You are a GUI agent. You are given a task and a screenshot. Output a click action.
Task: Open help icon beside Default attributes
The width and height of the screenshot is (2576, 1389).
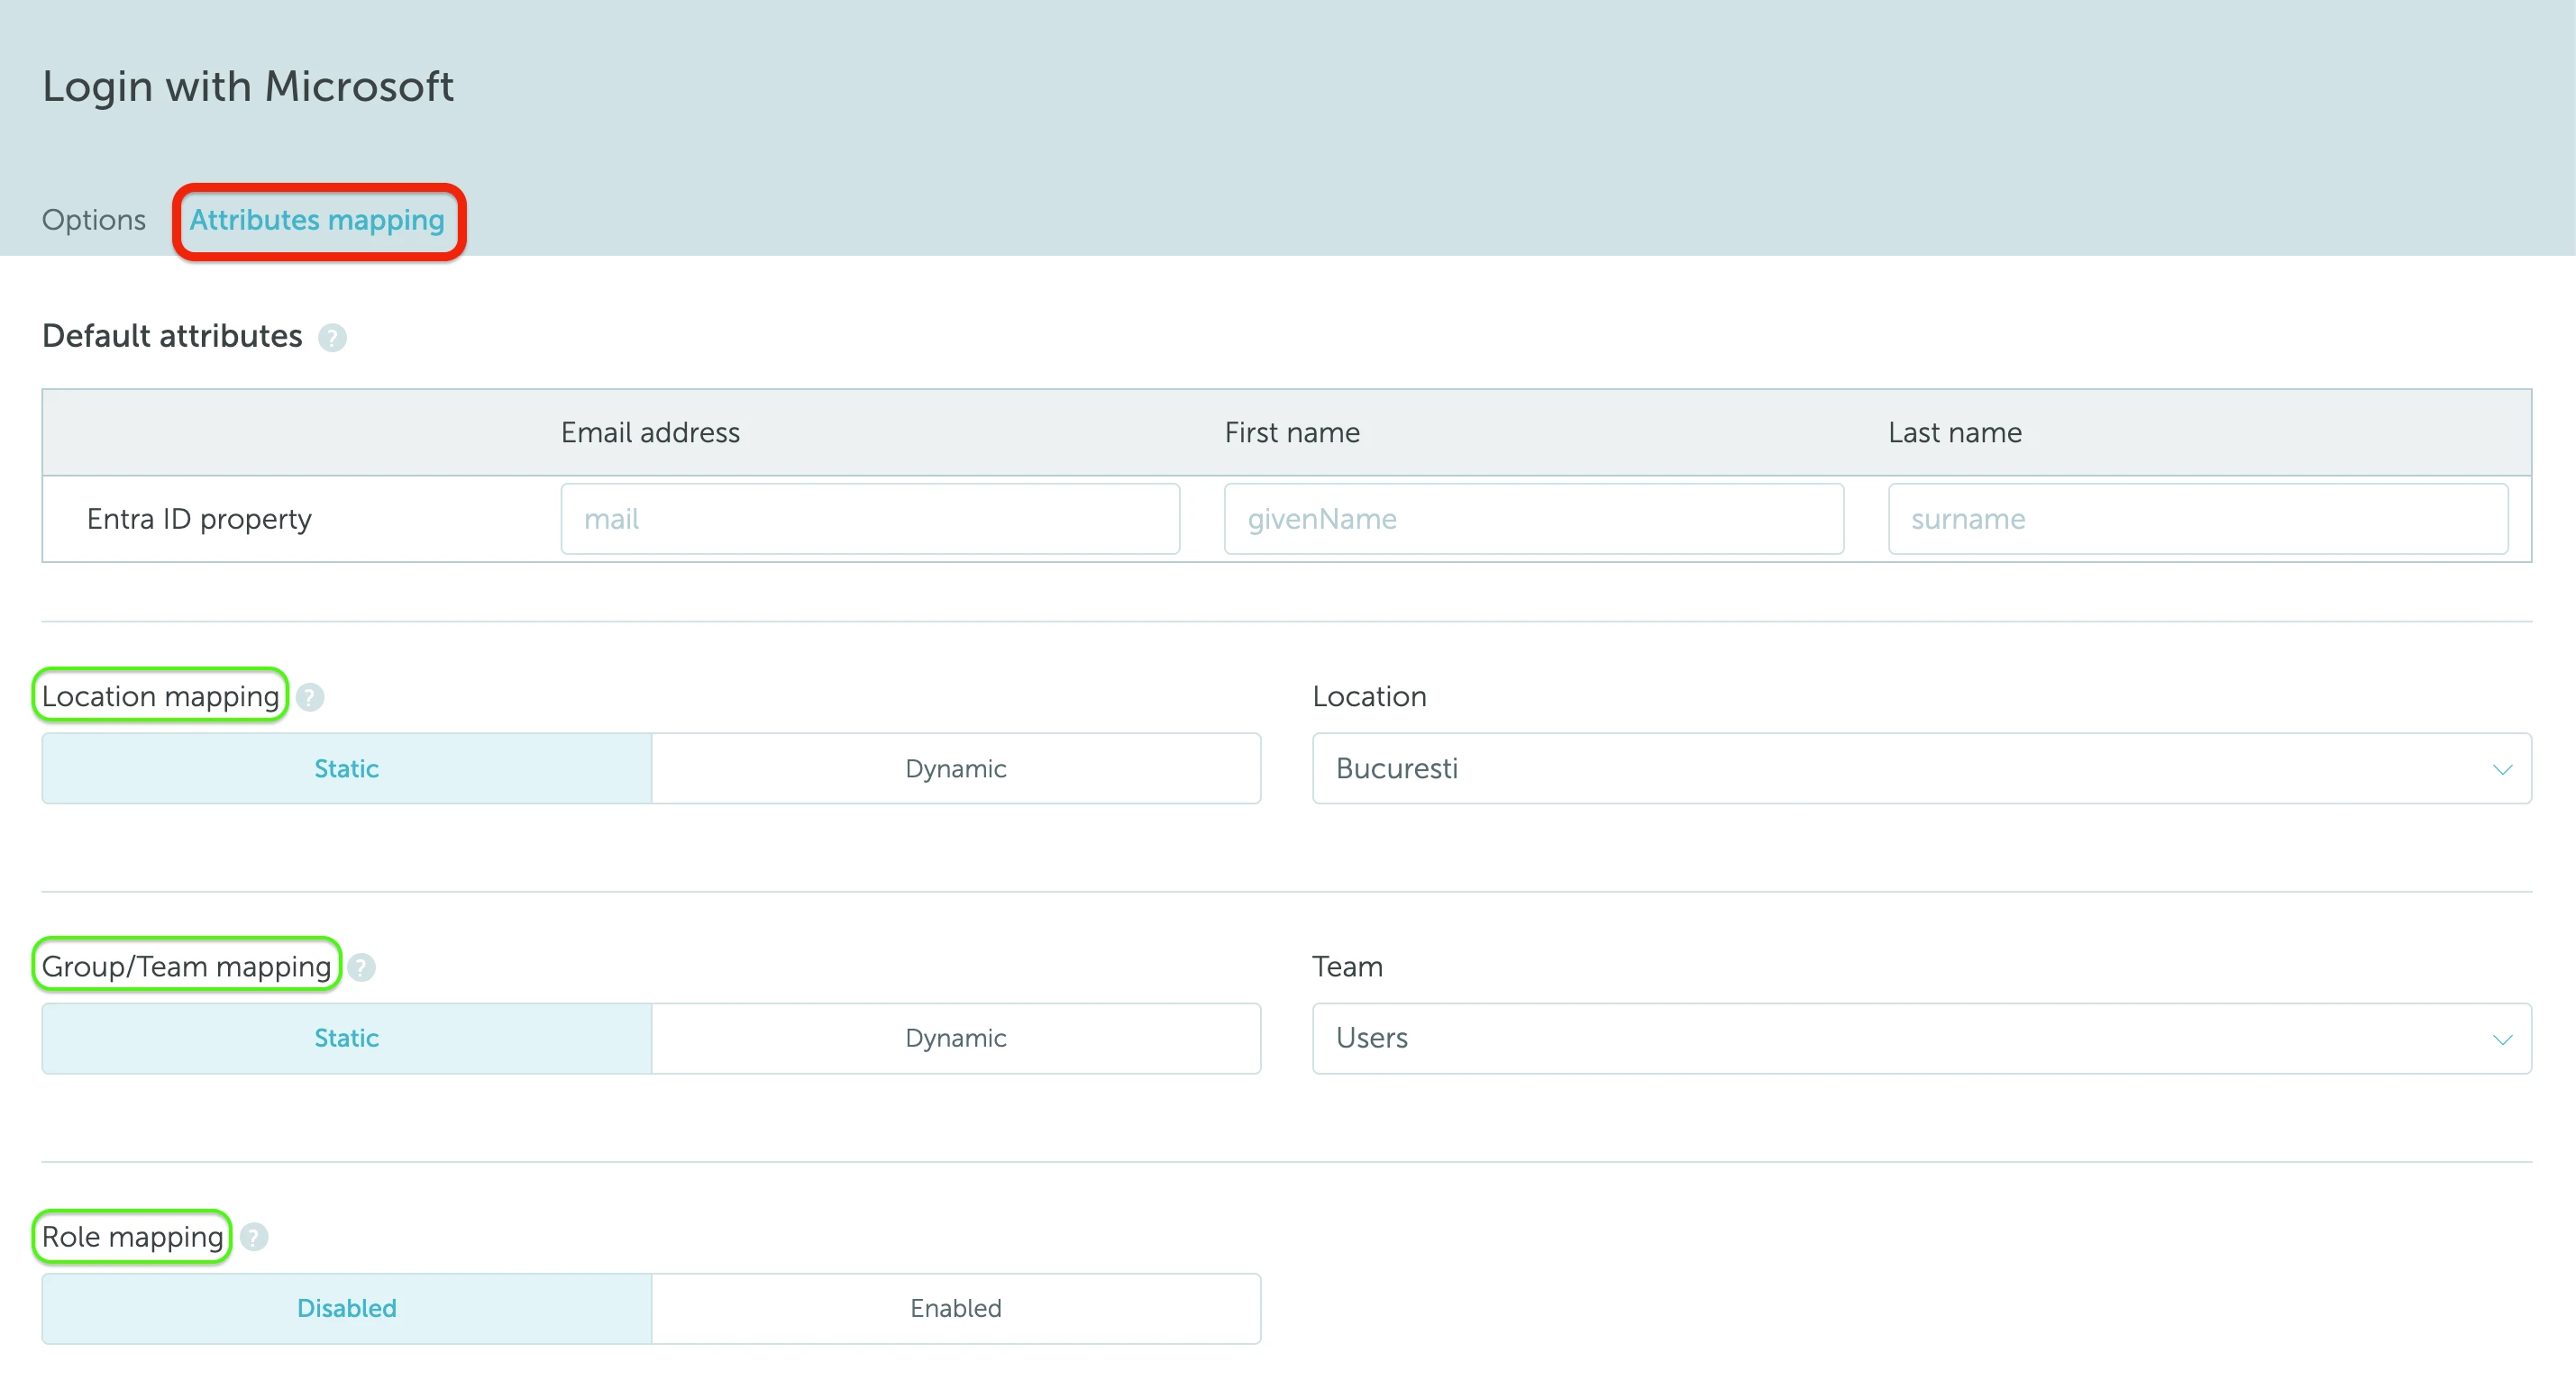coord(332,338)
